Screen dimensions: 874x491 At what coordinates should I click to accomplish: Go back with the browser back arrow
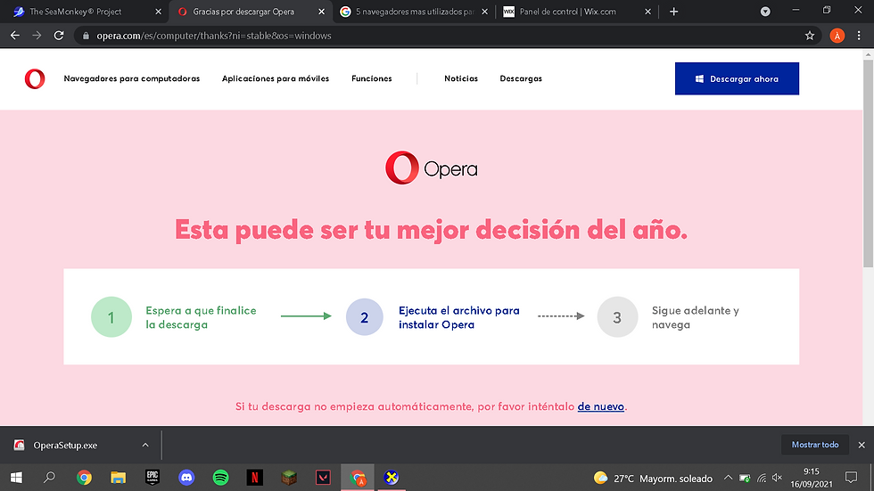click(x=15, y=36)
